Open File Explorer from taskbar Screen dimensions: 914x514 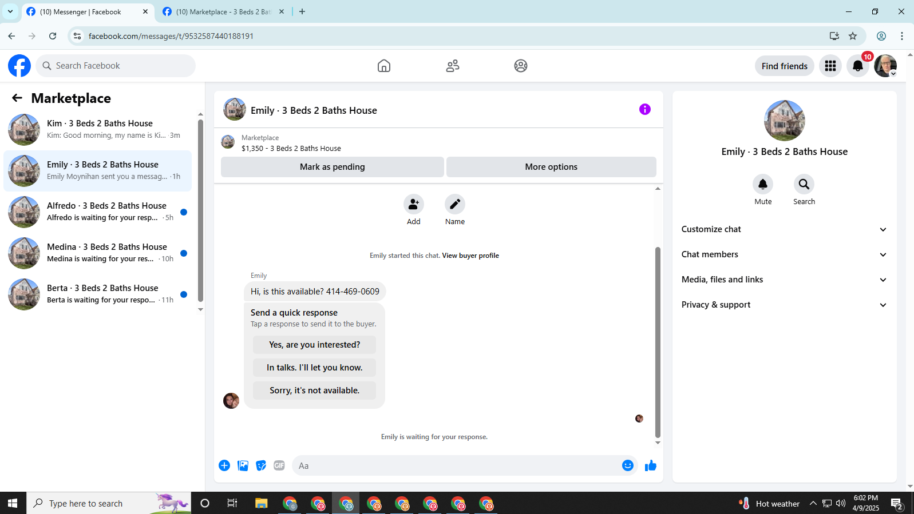pyautogui.click(x=262, y=503)
